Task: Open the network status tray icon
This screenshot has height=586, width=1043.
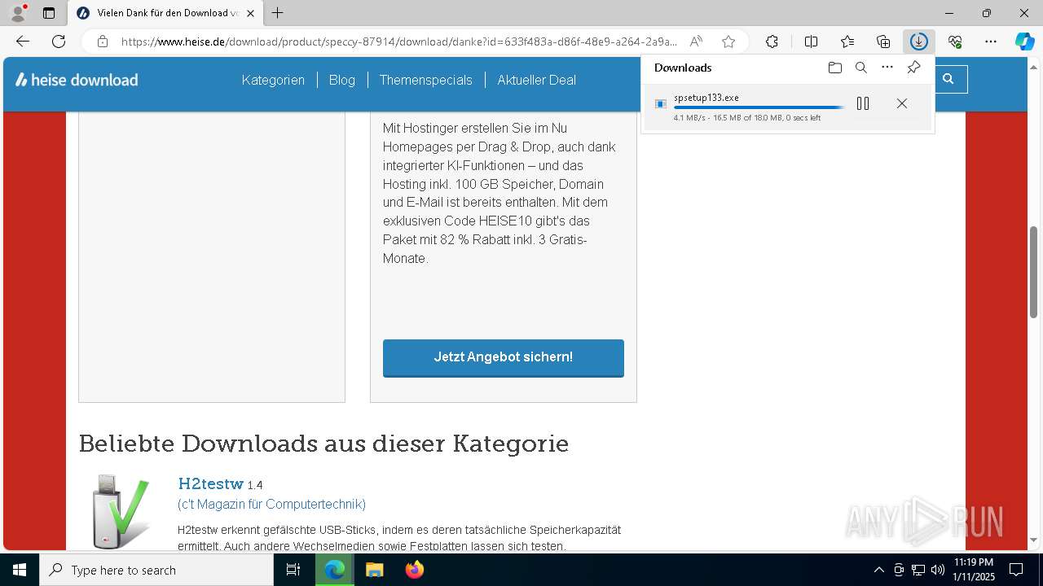Action: 918,570
